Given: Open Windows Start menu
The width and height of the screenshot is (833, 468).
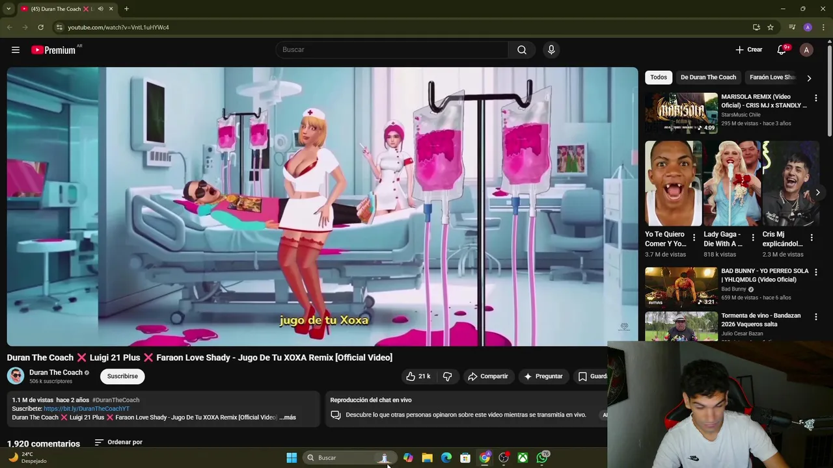Looking at the screenshot, I should click(x=292, y=458).
